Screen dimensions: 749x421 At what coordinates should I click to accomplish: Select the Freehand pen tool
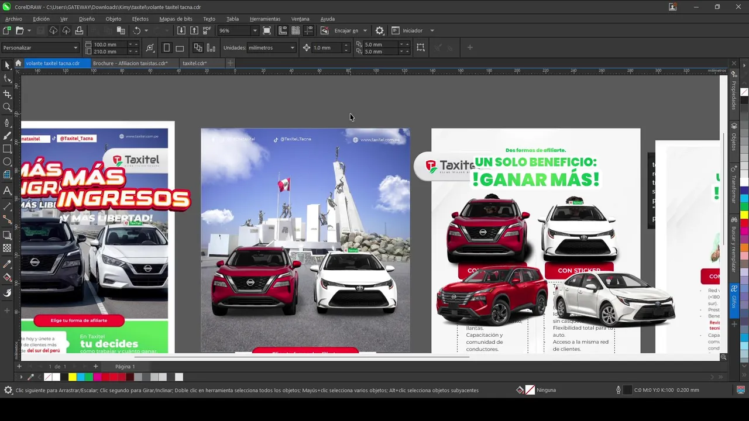pos(7,123)
